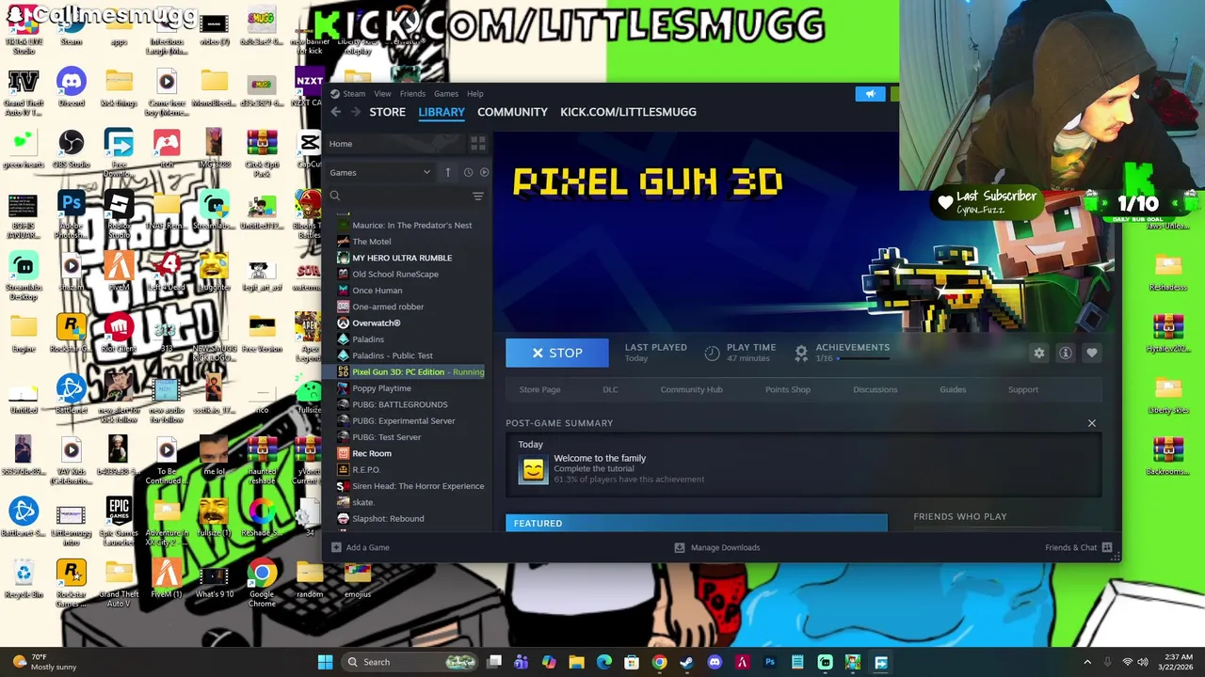Select Poppy Playtime in library list

[381, 388]
